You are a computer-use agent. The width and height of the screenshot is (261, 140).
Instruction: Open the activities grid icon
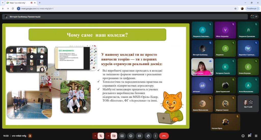click(256, 136)
